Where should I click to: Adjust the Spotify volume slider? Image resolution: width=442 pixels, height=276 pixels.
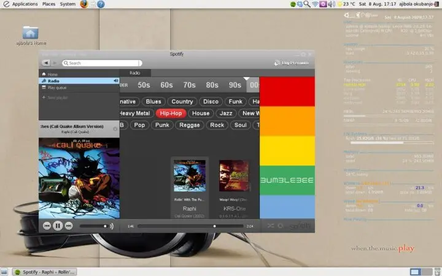tap(94, 226)
